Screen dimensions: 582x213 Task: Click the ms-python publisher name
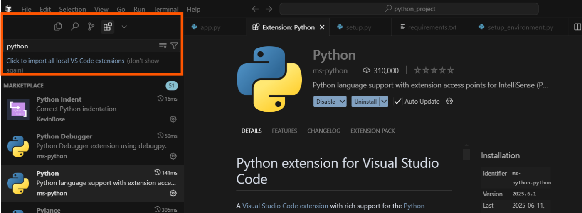coord(330,71)
